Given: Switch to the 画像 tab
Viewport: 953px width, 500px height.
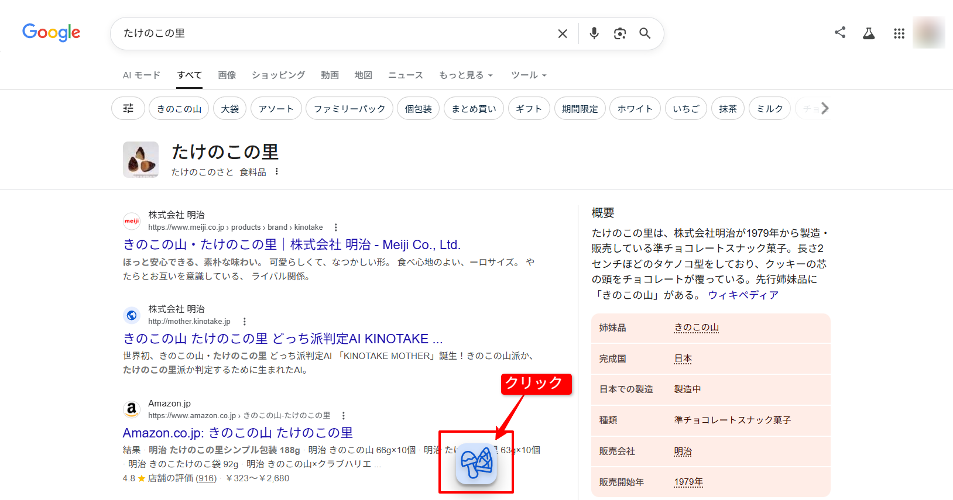Looking at the screenshot, I should (x=227, y=75).
